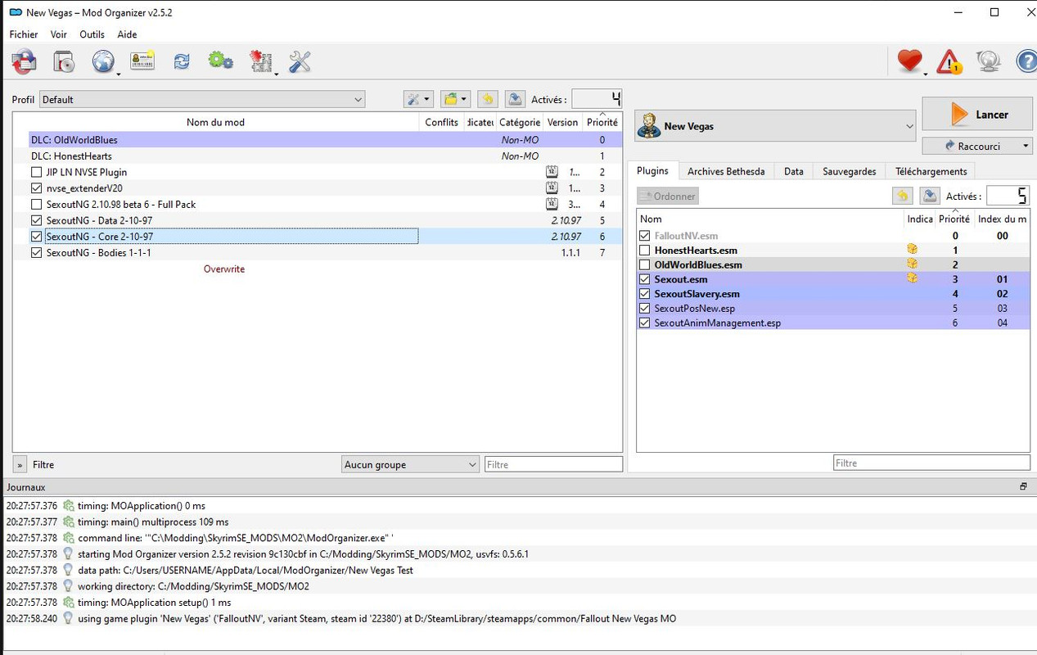Disable SexoutSlavery.esm plugin checkbox
The image size is (1037, 655).
point(645,294)
